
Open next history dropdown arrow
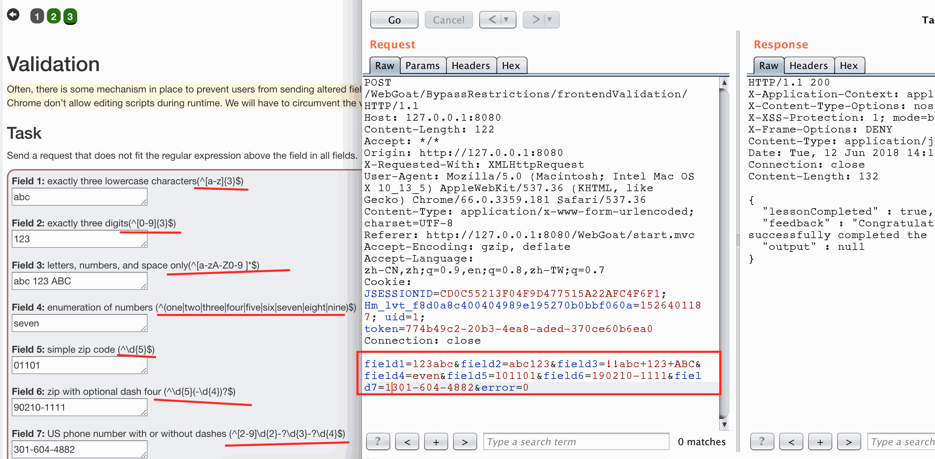pos(550,20)
